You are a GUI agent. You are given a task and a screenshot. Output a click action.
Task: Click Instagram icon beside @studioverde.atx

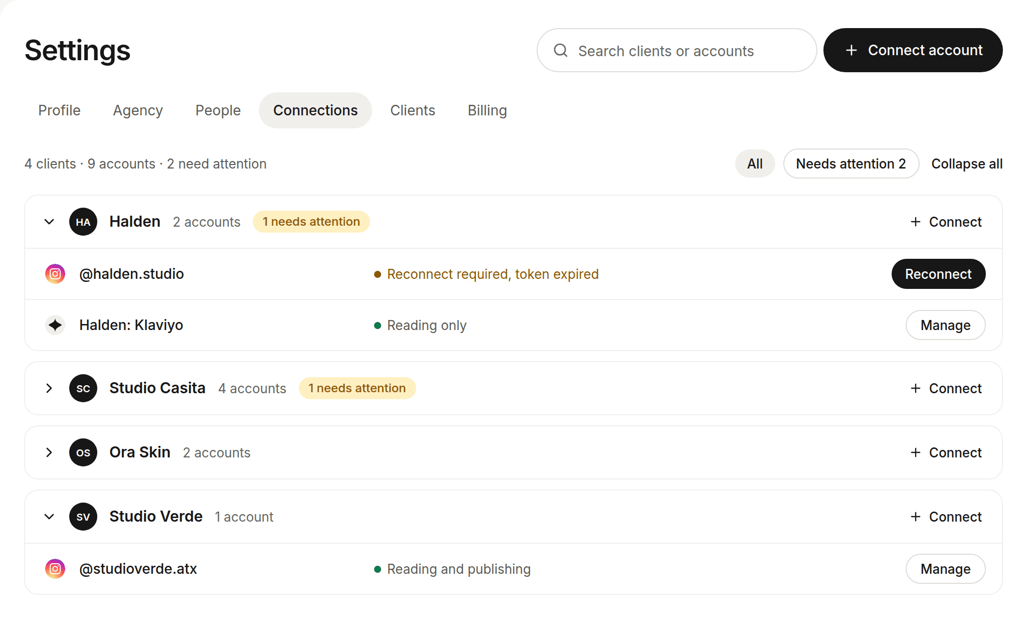coord(55,569)
